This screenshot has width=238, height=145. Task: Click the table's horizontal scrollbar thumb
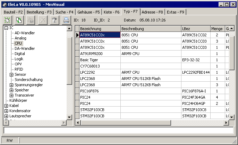point(126,123)
